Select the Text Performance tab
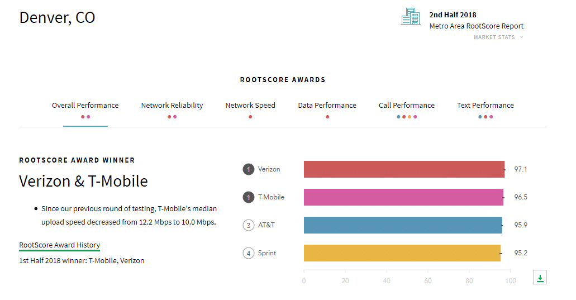The image size is (576, 300). tap(485, 106)
